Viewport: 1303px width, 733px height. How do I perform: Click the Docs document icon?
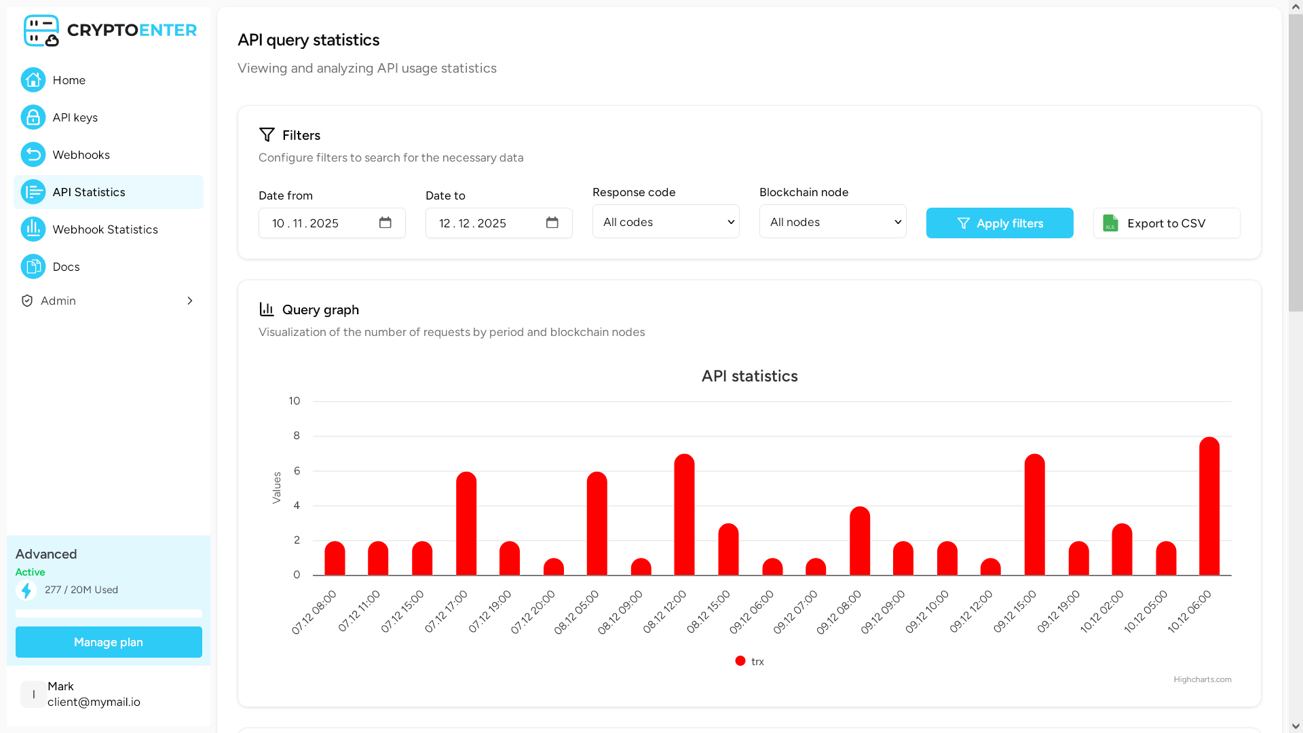pyautogui.click(x=33, y=267)
